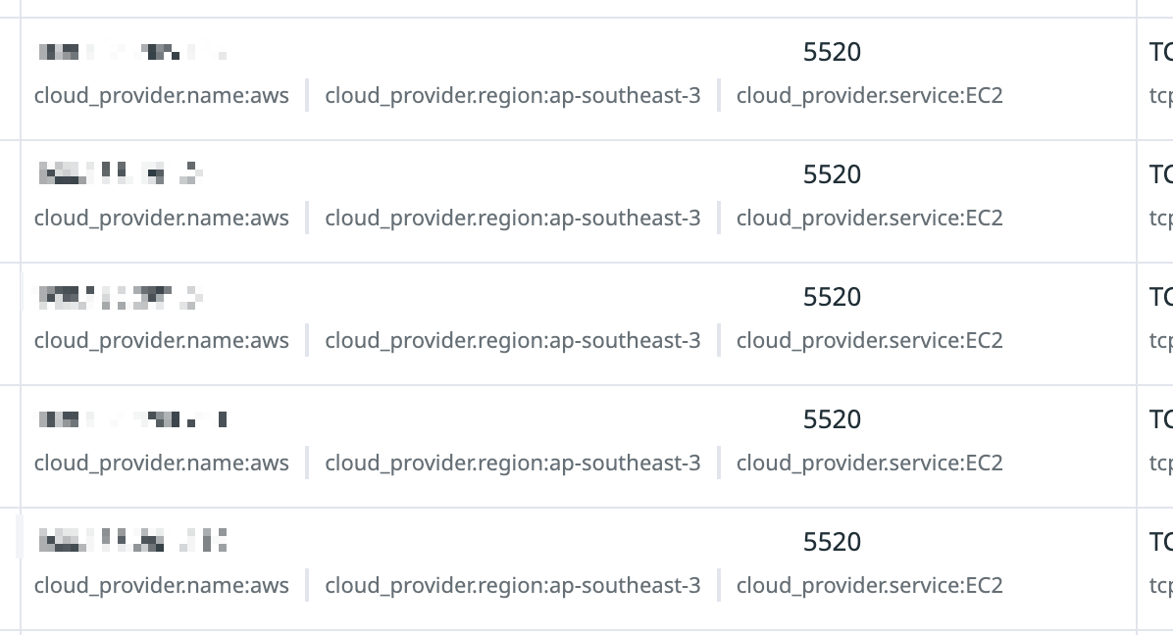Click ap-southeast-3 region tag in second row
Screen dimensions: 1173x635
(512, 219)
